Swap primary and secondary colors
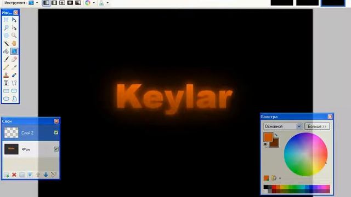Screen dimensions: 351x197 (x=276, y=135)
